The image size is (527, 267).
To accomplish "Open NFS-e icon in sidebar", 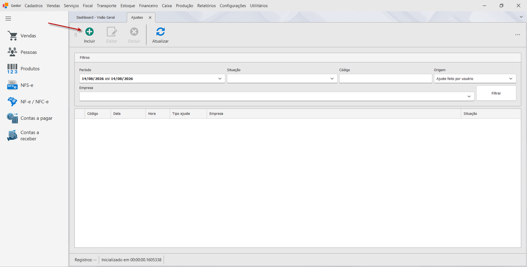I will [13, 85].
